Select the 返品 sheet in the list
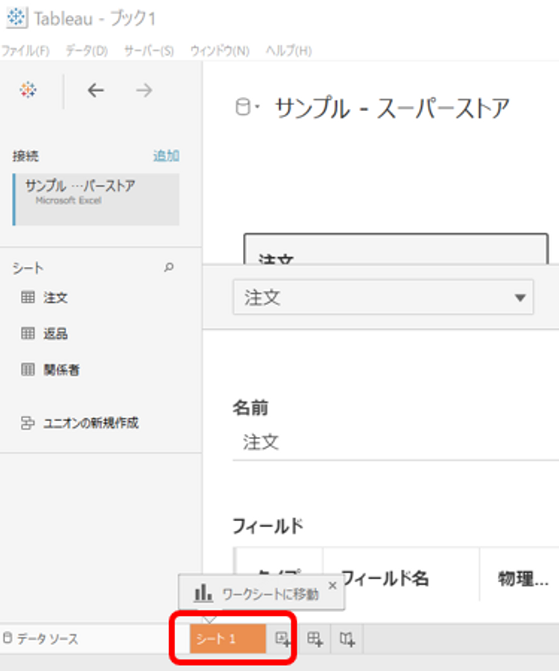This screenshot has width=559, height=671. point(55,333)
